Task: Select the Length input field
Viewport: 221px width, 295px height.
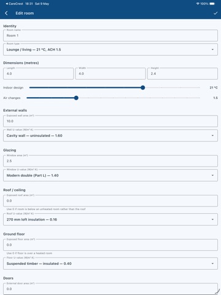Action: tap(38, 74)
